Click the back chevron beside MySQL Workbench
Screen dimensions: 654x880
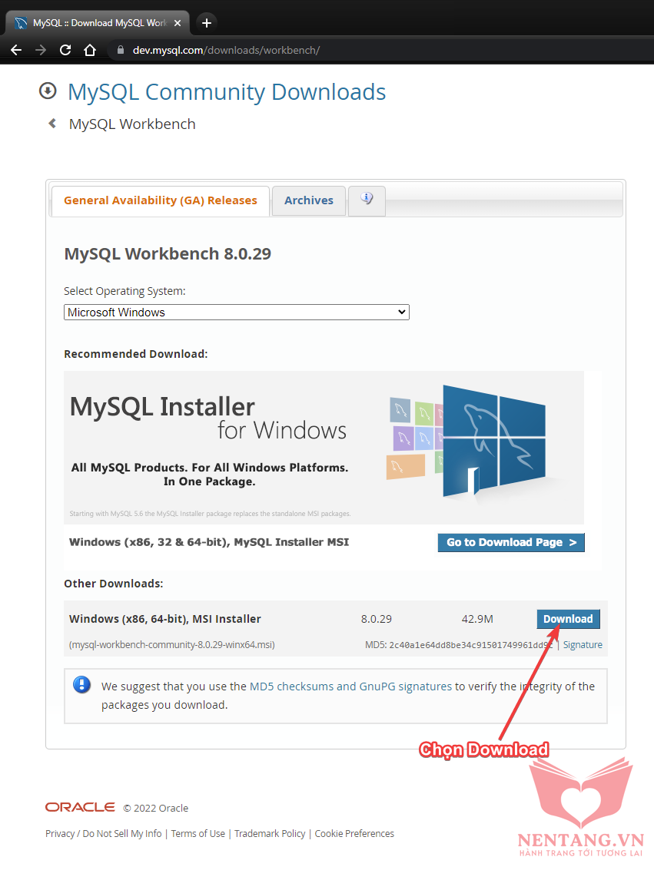pyautogui.click(x=52, y=124)
